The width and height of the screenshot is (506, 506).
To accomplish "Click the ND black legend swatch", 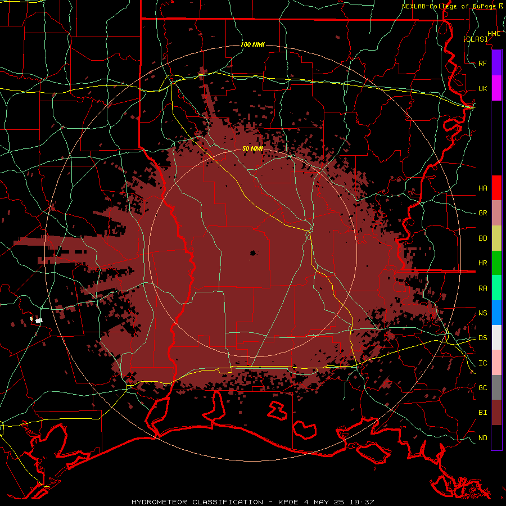I will [x=496, y=437].
